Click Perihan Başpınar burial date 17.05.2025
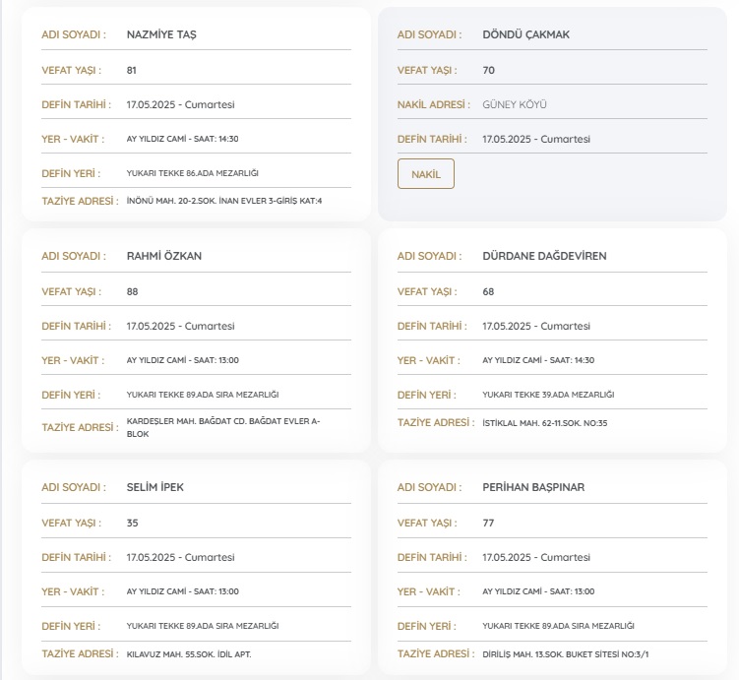Screen dimensions: 739x680 click(536, 557)
